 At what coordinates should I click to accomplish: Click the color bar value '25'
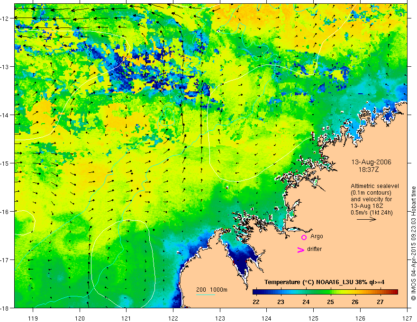[x=331, y=302]
